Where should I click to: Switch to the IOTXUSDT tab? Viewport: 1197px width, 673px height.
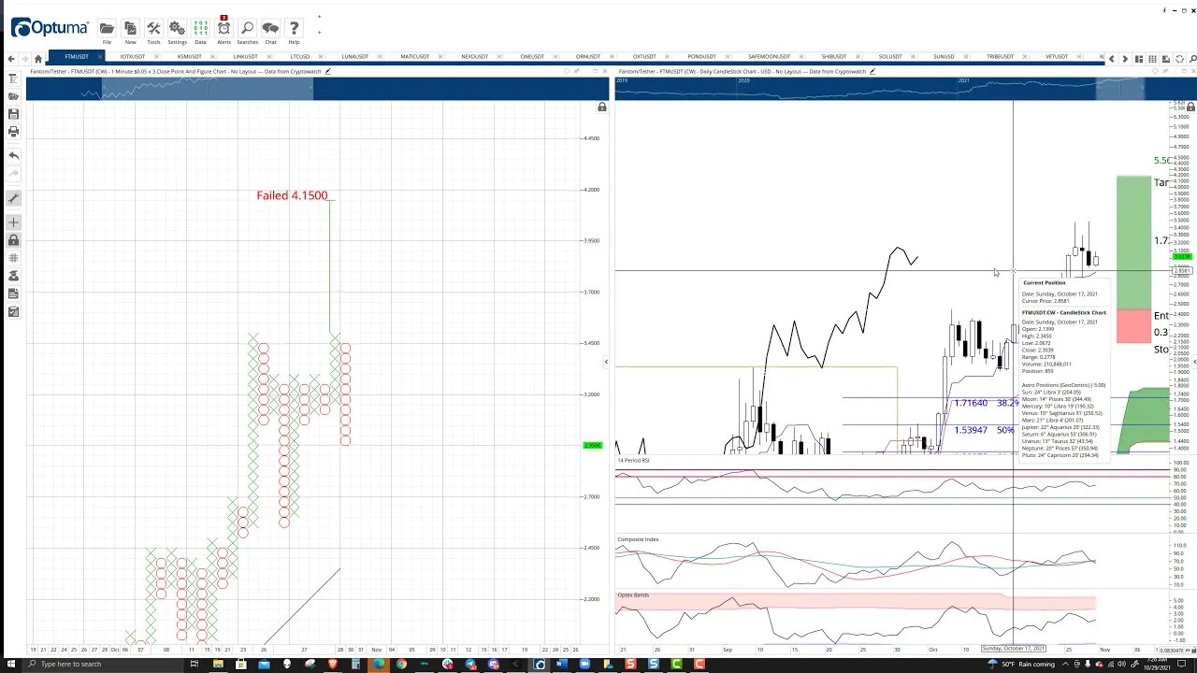(x=133, y=57)
